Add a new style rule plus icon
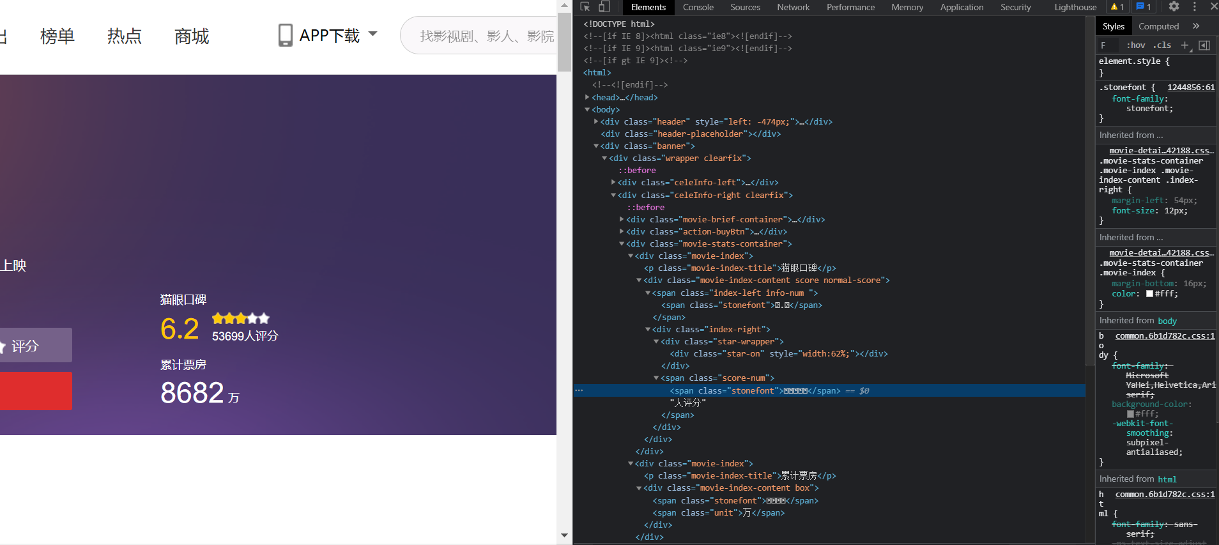Image resolution: width=1219 pixels, height=545 pixels. (1185, 45)
